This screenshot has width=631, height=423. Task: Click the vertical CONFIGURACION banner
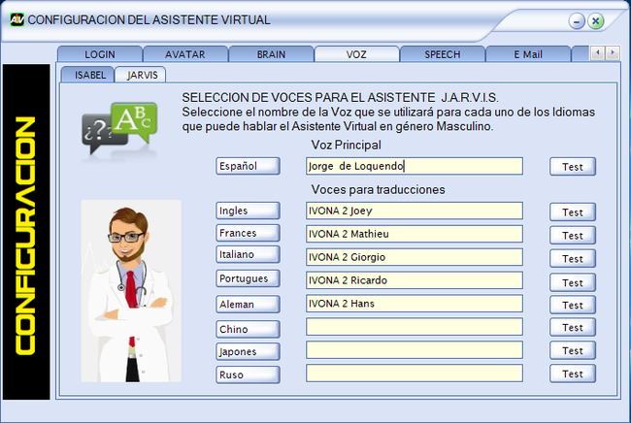click(x=26, y=232)
